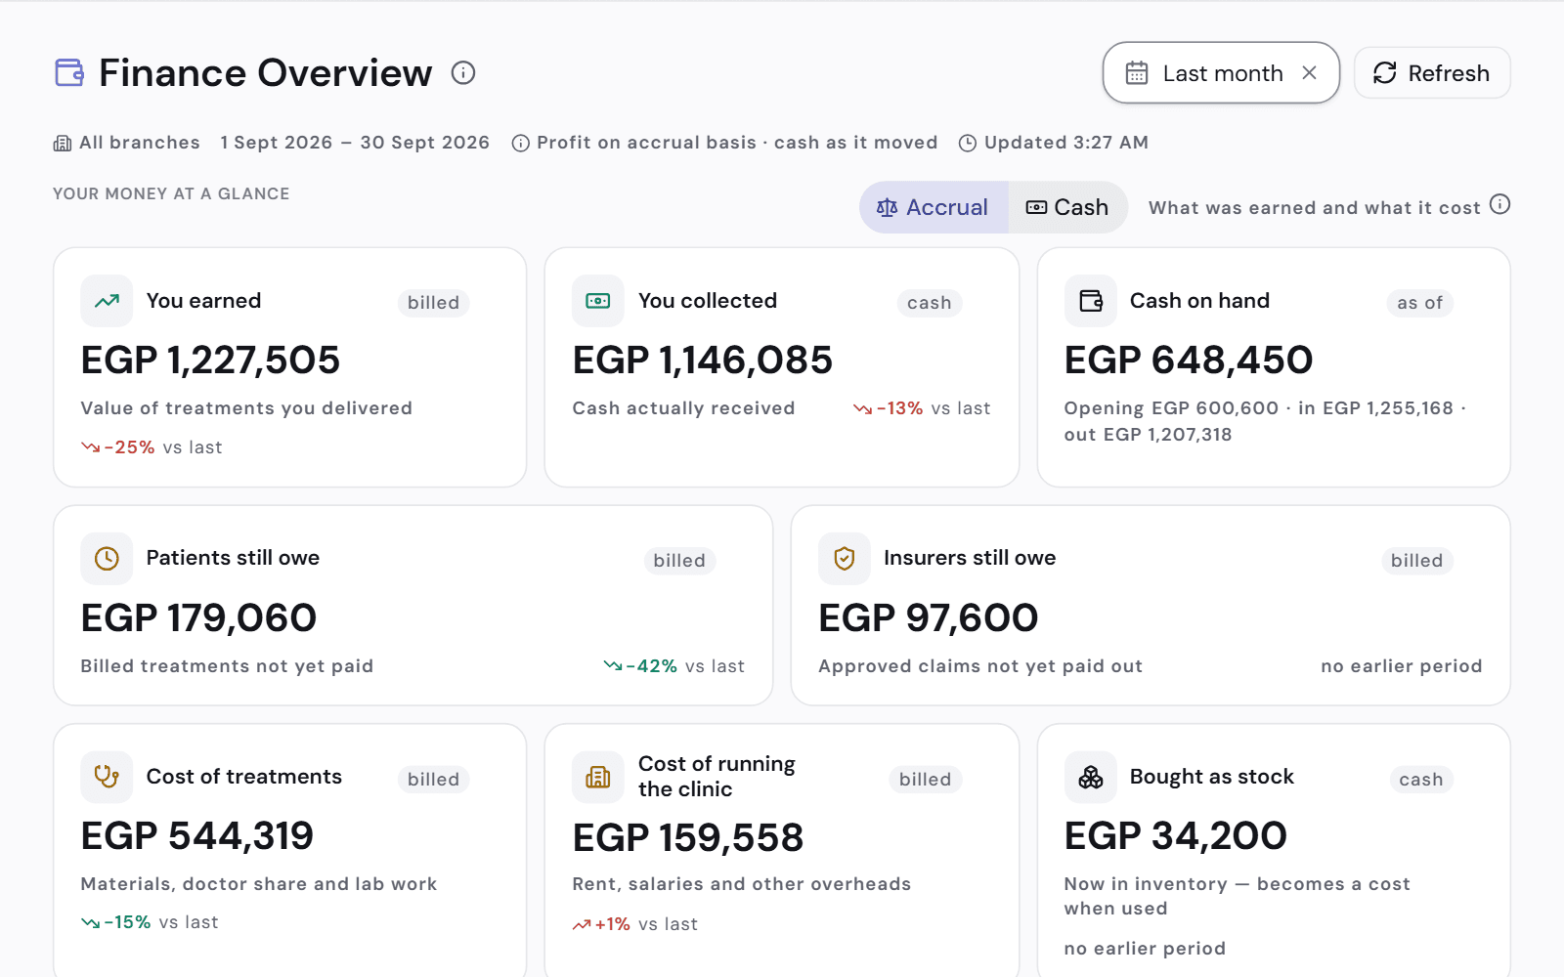Click the 'EGP 1,227,505' earned amount
Image resolution: width=1564 pixels, height=977 pixels.
pos(210,361)
